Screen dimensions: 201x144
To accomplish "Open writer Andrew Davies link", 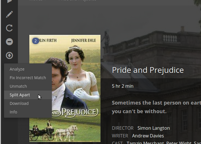I will [148, 136].
